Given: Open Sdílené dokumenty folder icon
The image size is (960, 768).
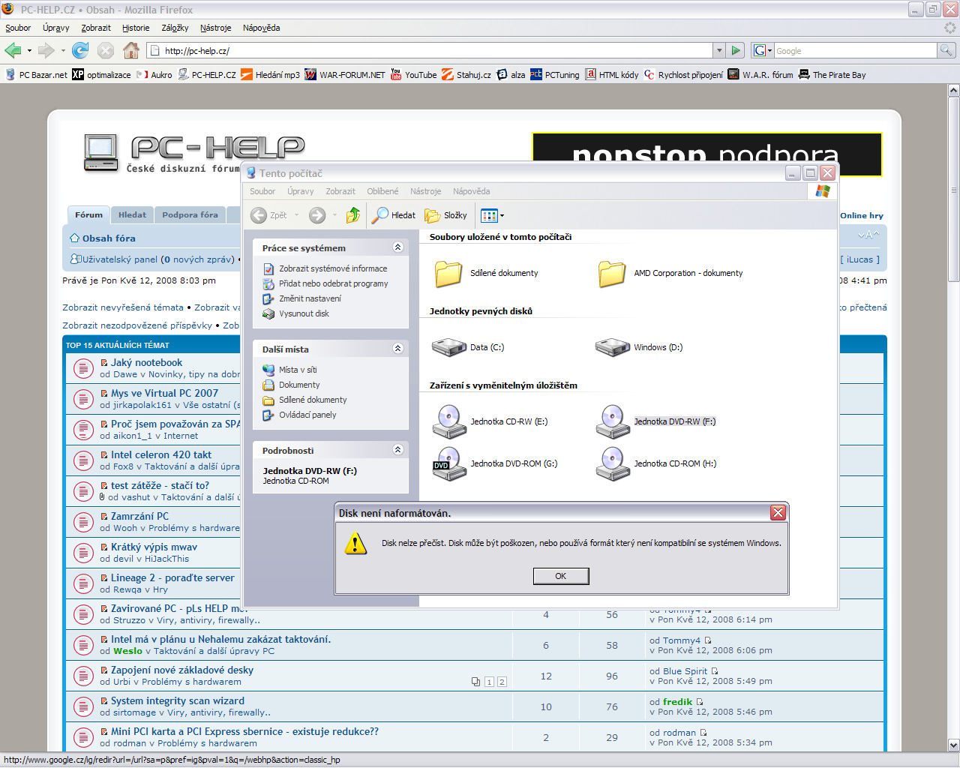Looking at the screenshot, I should [x=448, y=273].
